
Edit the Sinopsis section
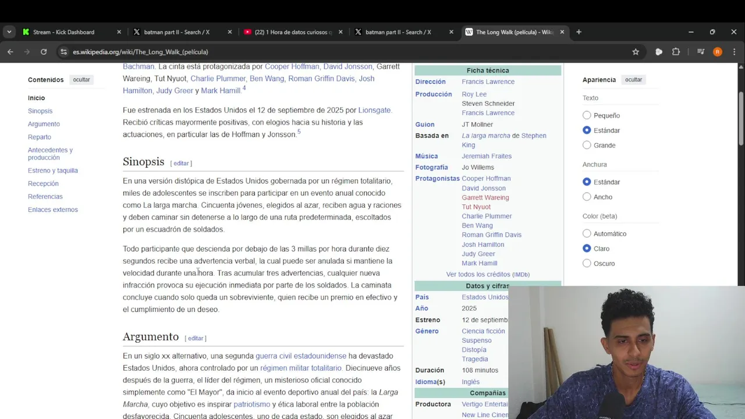pyautogui.click(x=181, y=164)
